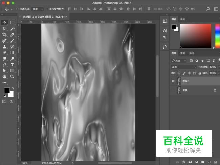Select the Magic Wand tool
The height and width of the screenshot is (165, 220).
pyautogui.click(x=12, y=28)
